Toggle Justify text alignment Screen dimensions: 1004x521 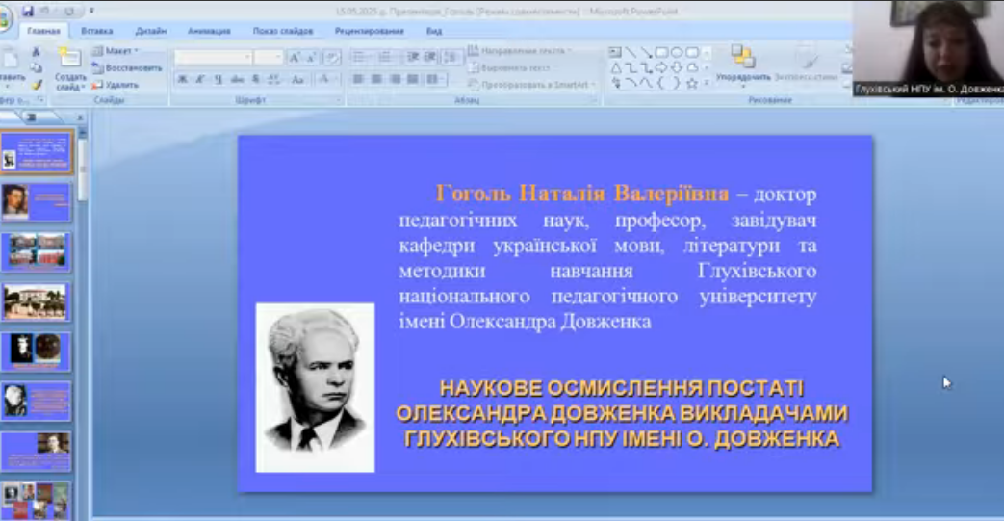(x=413, y=79)
